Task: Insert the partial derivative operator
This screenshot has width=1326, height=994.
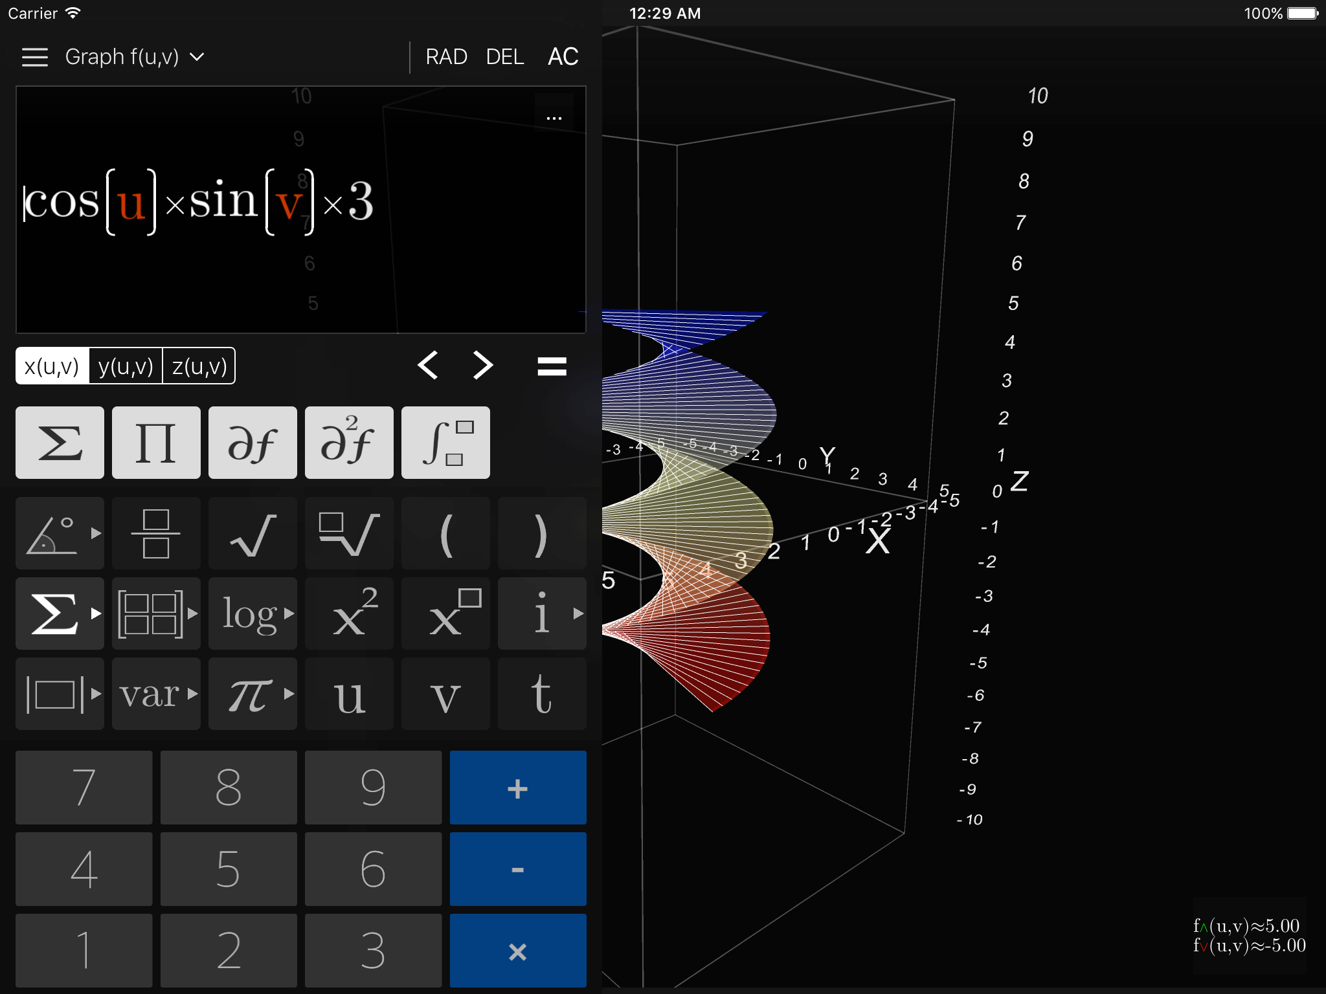Action: (x=253, y=443)
